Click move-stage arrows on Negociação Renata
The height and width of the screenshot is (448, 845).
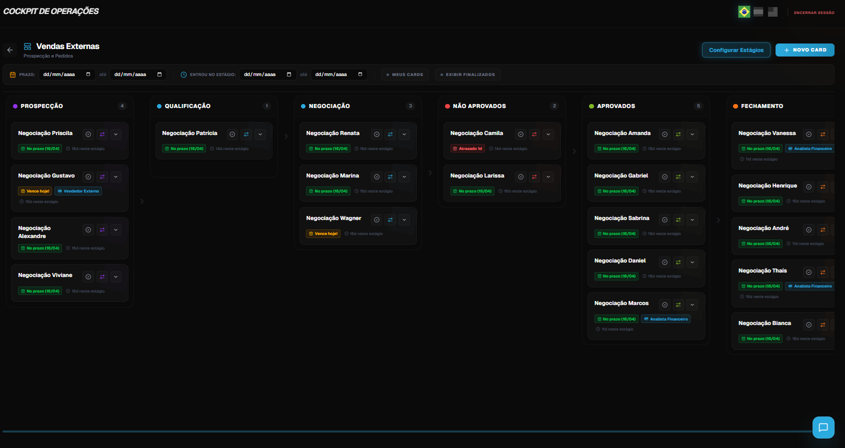coord(390,134)
